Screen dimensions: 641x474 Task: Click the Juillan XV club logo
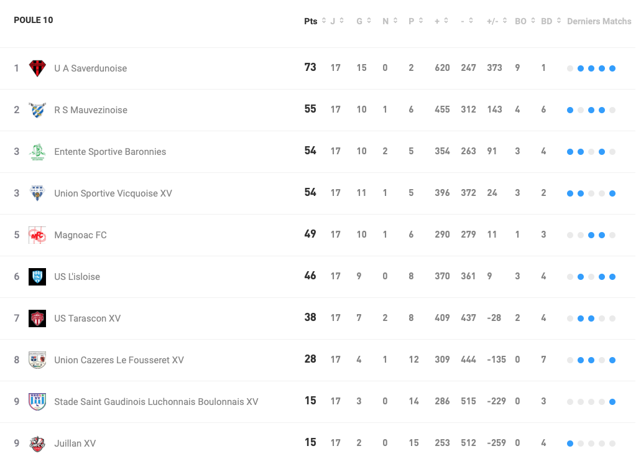(x=37, y=444)
